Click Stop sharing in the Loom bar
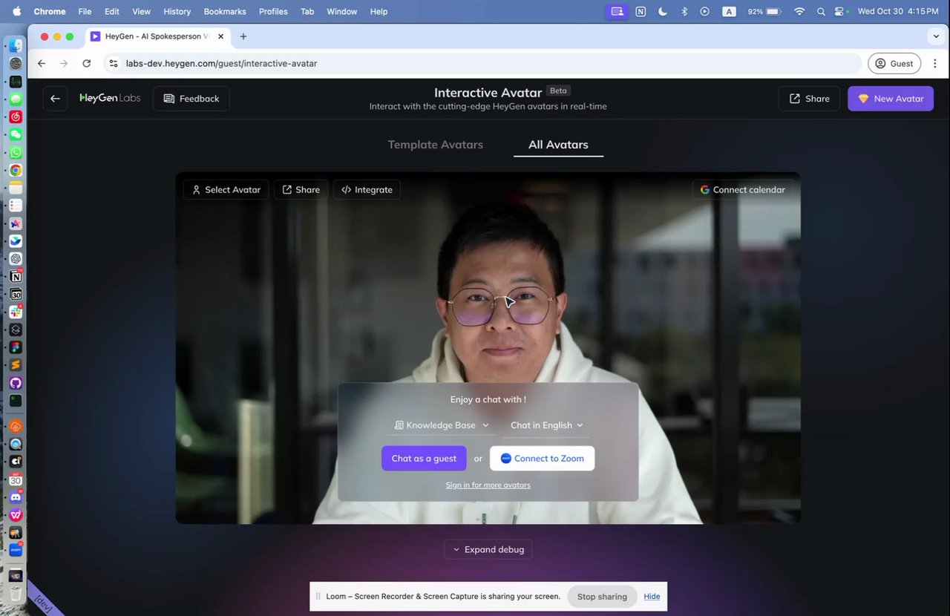Image resolution: width=950 pixels, height=616 pixels. click(602, 597)
